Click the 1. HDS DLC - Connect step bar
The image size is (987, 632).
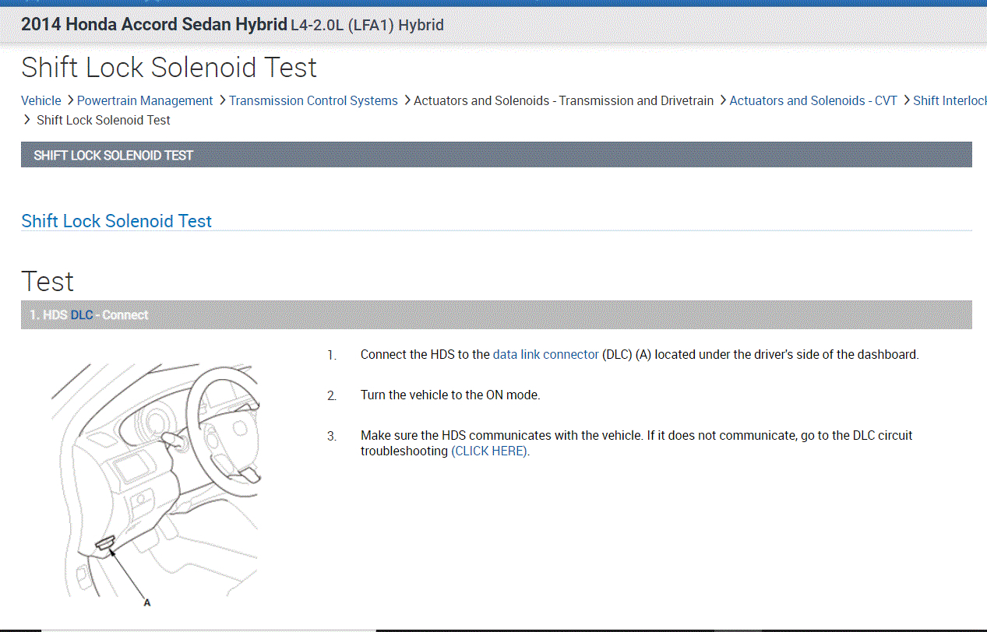click(496, 314)
